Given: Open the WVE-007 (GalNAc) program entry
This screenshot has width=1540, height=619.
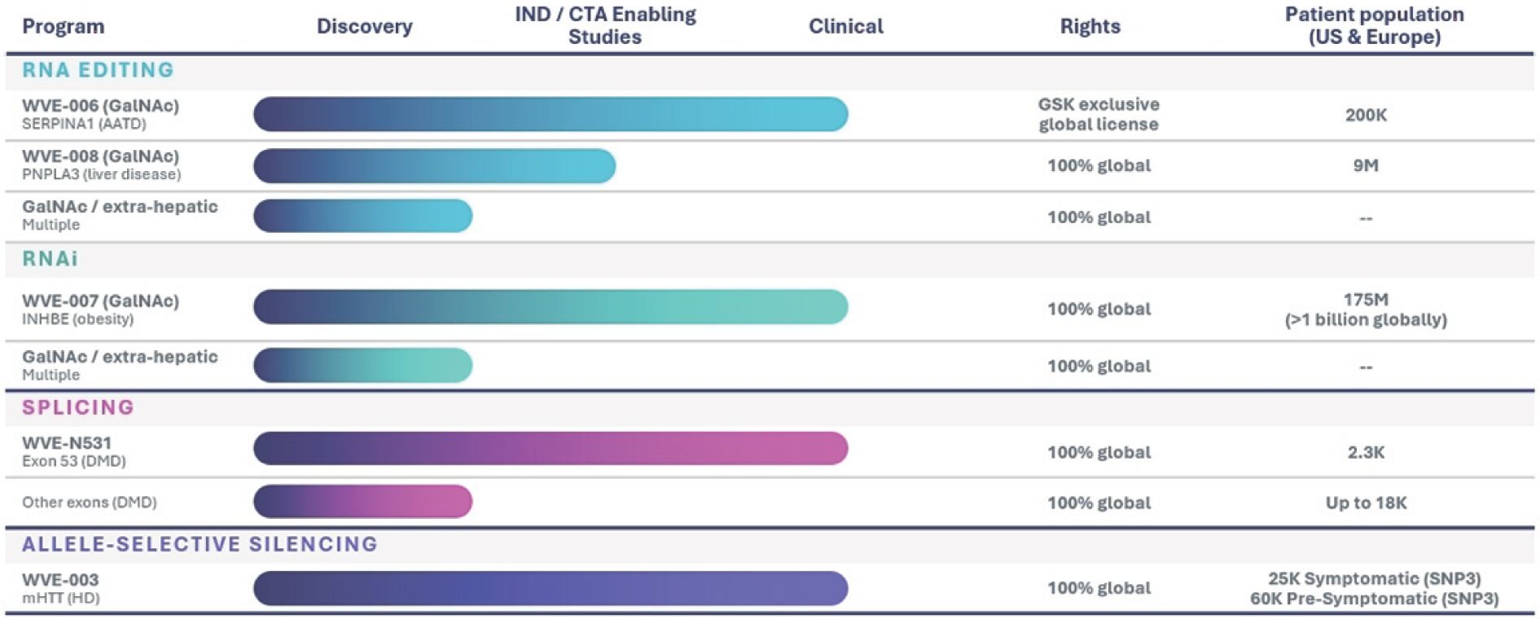Looking at the screenshot, I should click(100, 301).
